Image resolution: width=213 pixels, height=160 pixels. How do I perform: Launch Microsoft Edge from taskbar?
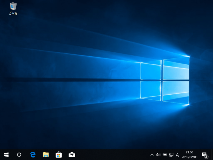click(x=33, y=155)
